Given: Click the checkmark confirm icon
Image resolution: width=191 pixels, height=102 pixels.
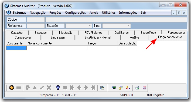Looking at the screenshot, I should [x=42, y=88].
